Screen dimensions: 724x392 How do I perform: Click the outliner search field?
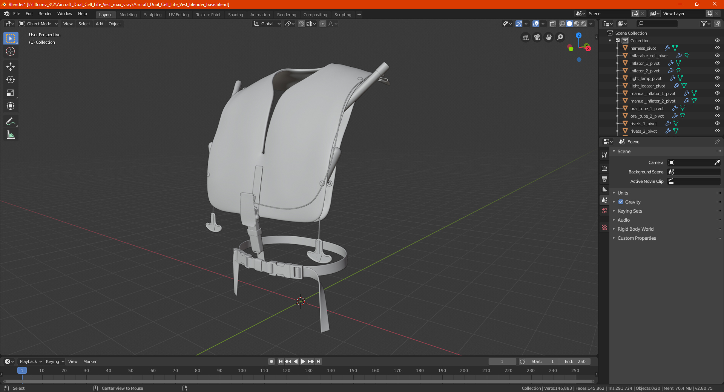[x=657, y=24]
